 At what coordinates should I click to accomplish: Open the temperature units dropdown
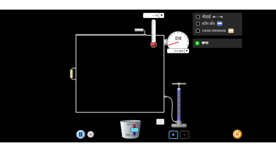(x=161, y=16)
